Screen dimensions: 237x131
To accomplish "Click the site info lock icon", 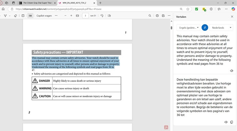I will coord(12,9).
